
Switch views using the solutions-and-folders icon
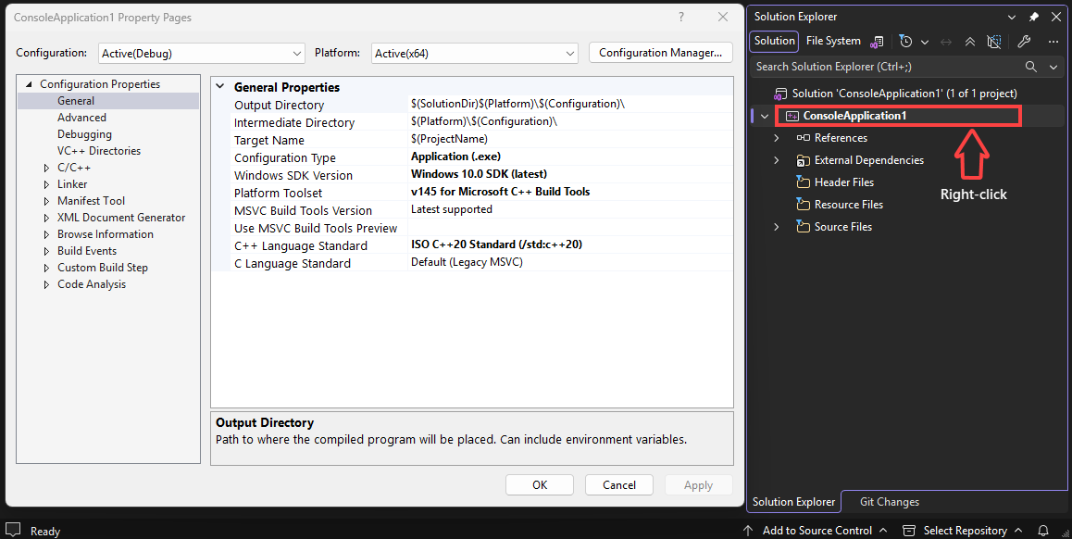pyautogui.click(x=878, y=42)
